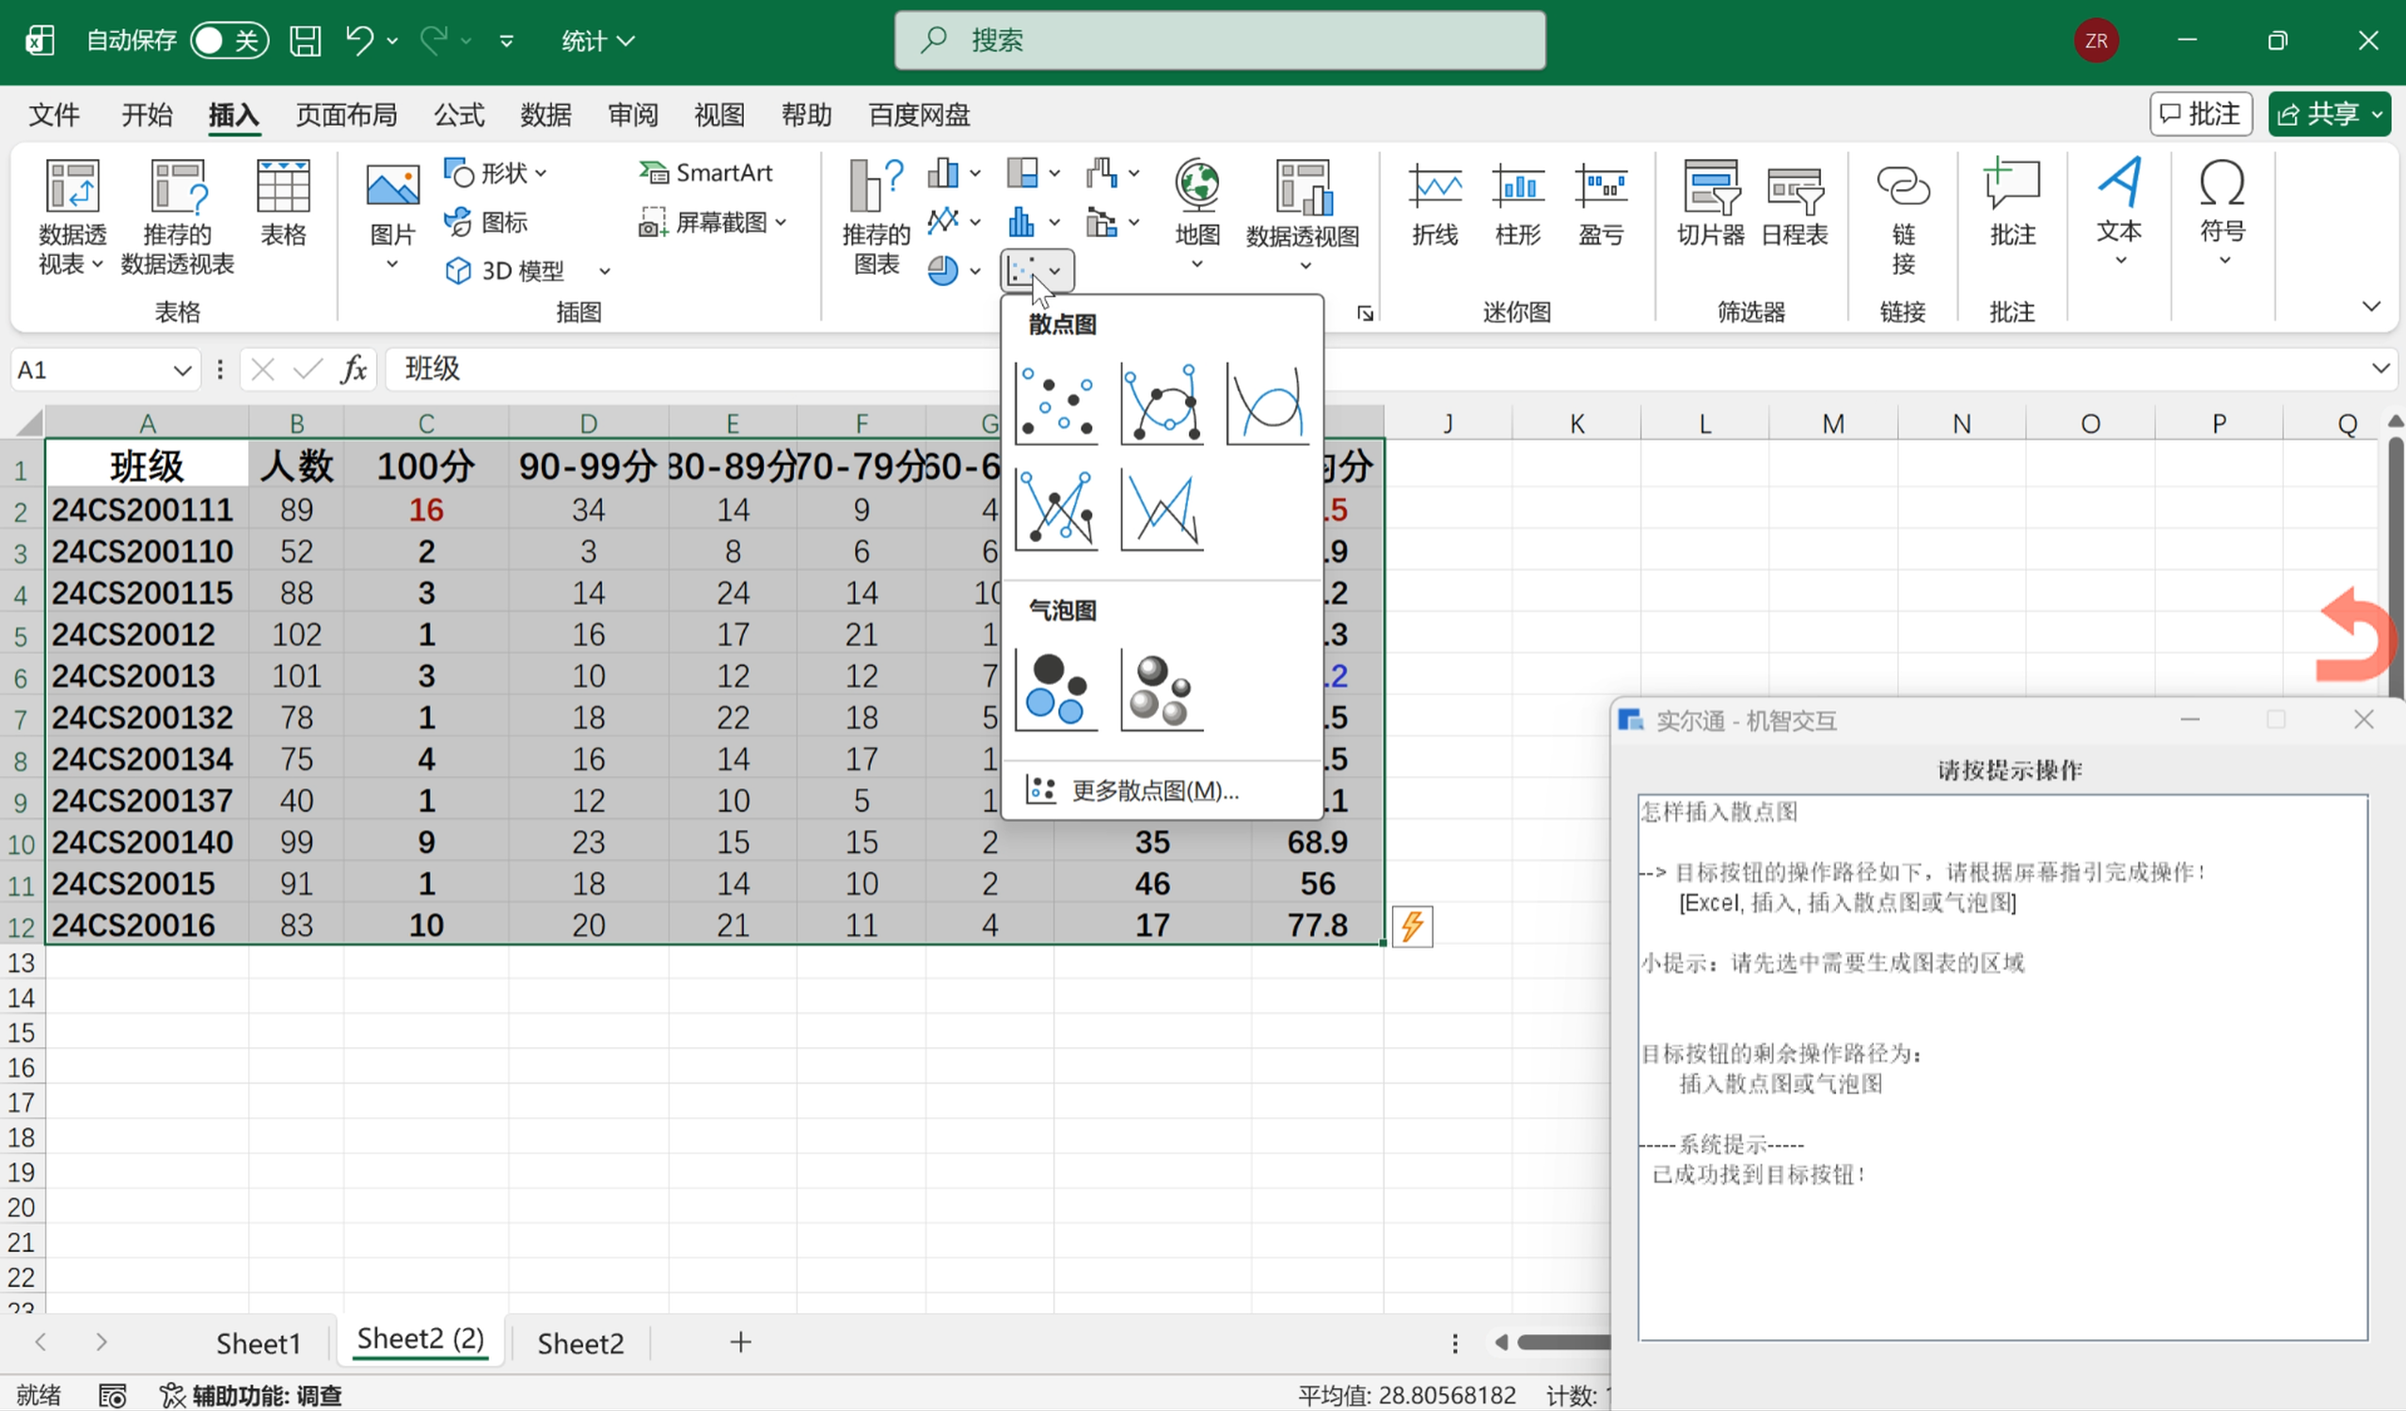Image resolution: width=2406 pixels, height=1411 pixels.
Task: Click the Comments button at top right
Action: [x=2201, y=115]
